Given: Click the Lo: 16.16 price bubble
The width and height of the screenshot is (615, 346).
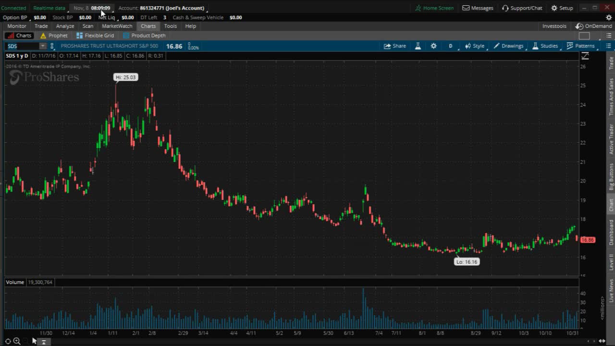Looking at the screenshot, I should tap(467, 262).
